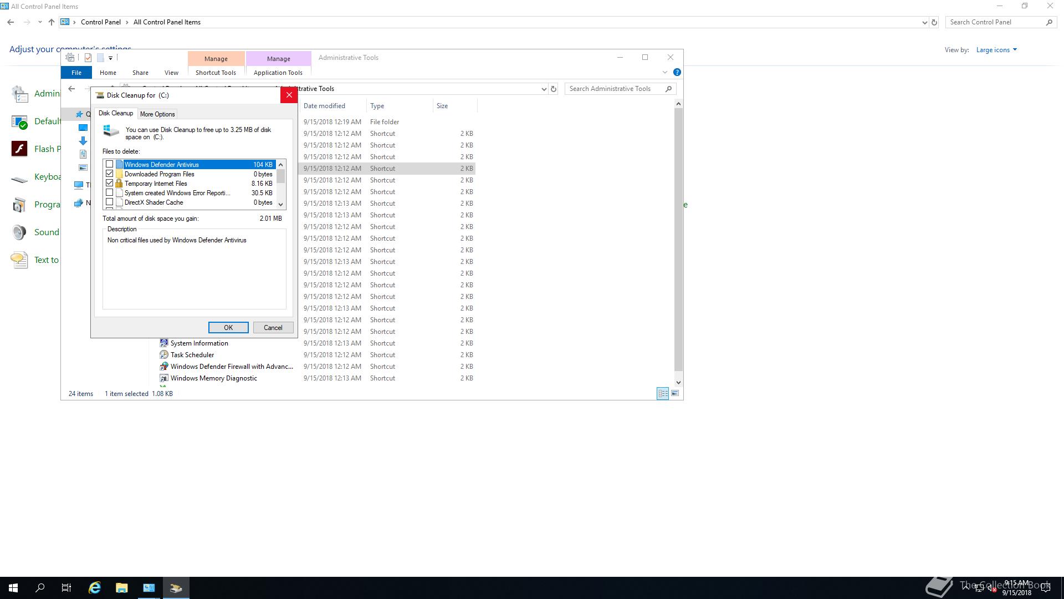Select the Windows Memory Diagnostic shortcut
Viewport: 1064px width, 599px height.
tap(213, 378)
